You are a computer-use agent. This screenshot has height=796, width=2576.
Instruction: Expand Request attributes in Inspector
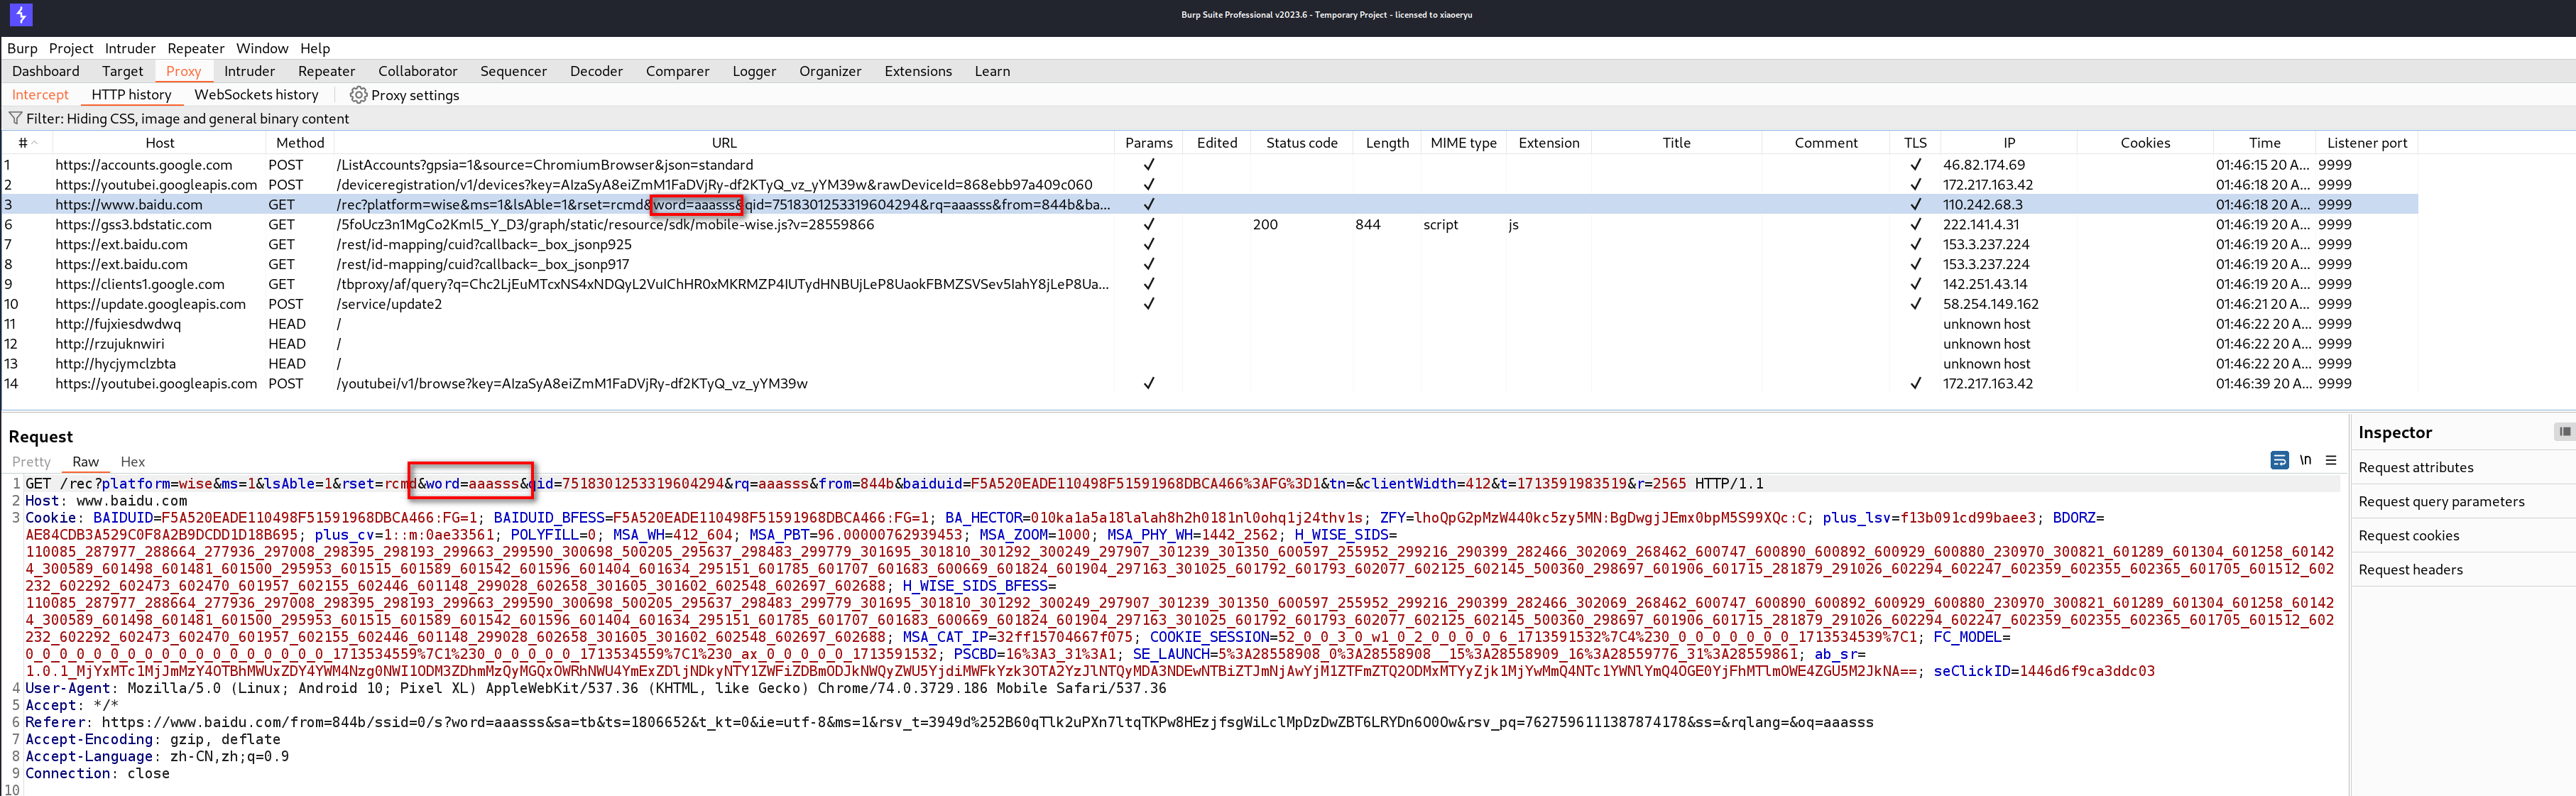pyautogui.click(x=2416, y=467)
